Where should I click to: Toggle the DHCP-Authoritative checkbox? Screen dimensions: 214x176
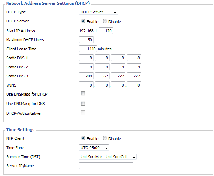[x=83, y=113]
